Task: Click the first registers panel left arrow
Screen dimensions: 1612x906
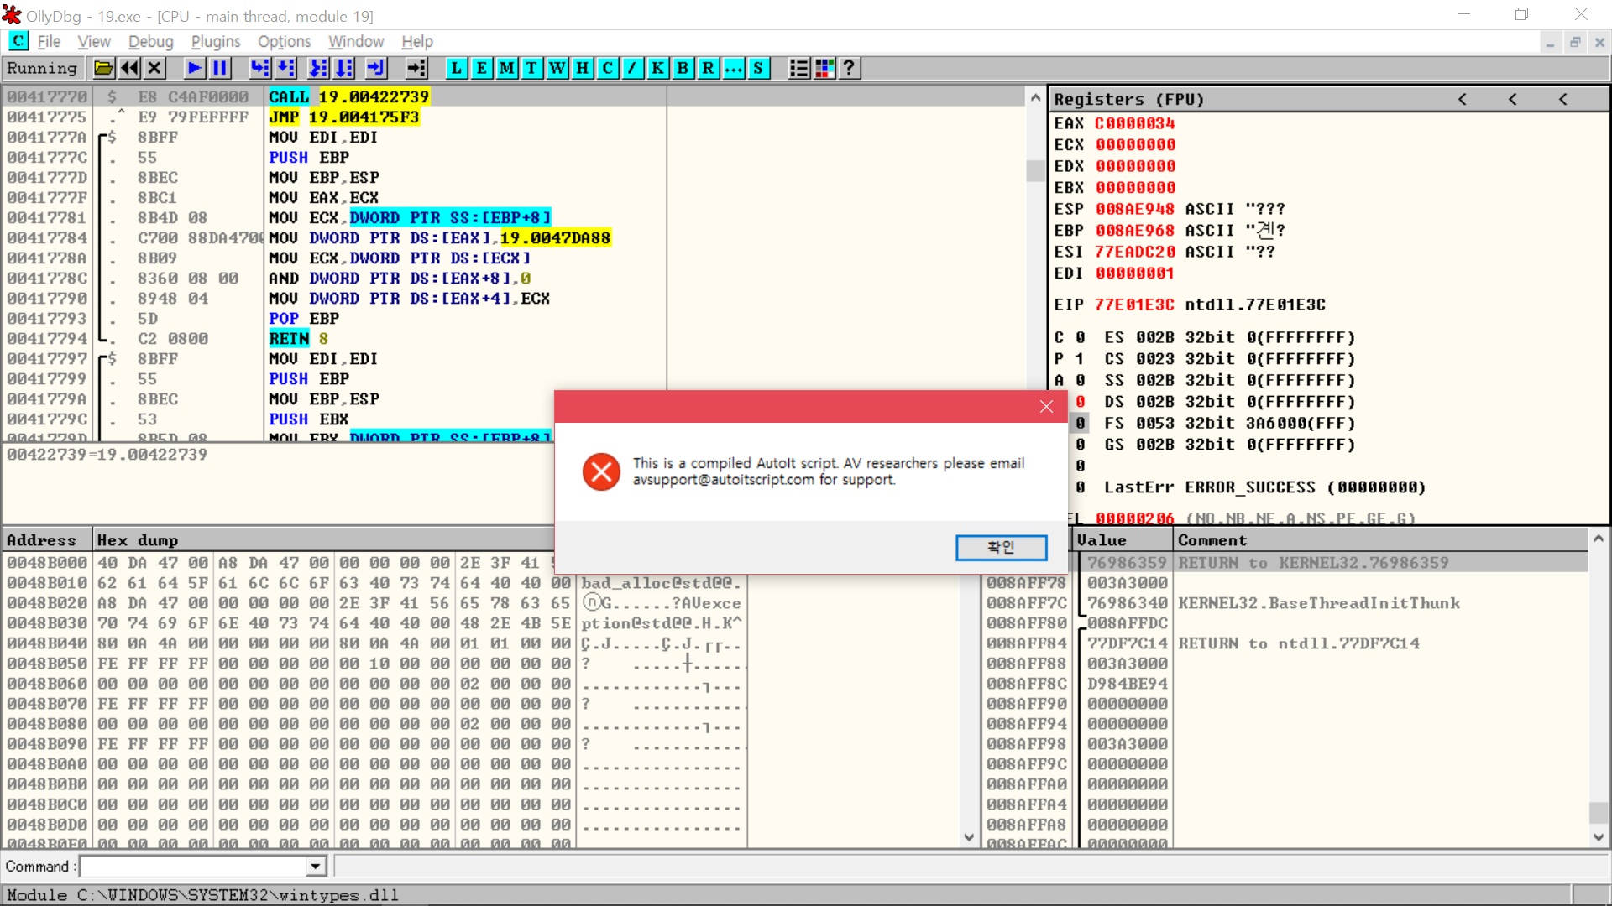Action: 1462,99
